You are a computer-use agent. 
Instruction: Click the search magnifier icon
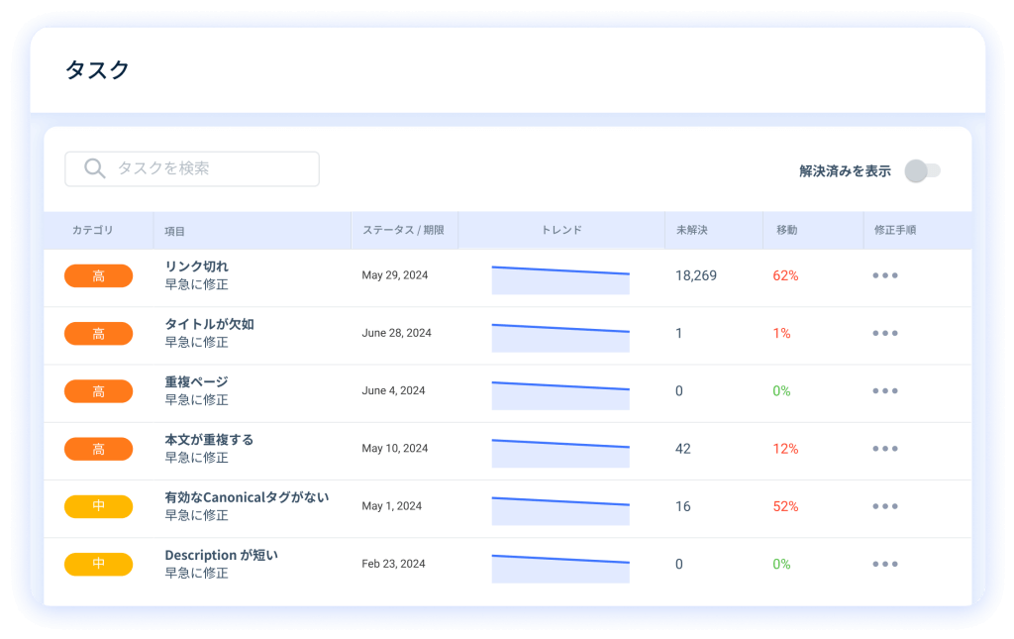coord(95,168)
